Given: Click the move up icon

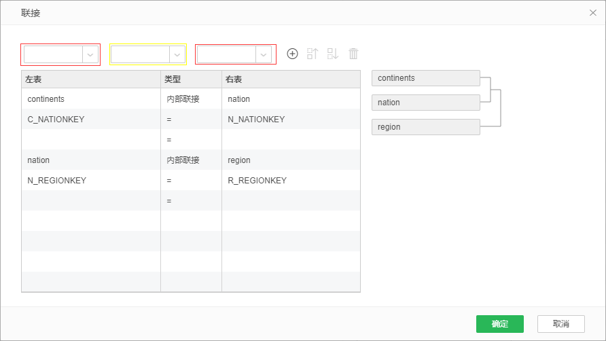Looking at the screenshot, I should pos(313,54).
